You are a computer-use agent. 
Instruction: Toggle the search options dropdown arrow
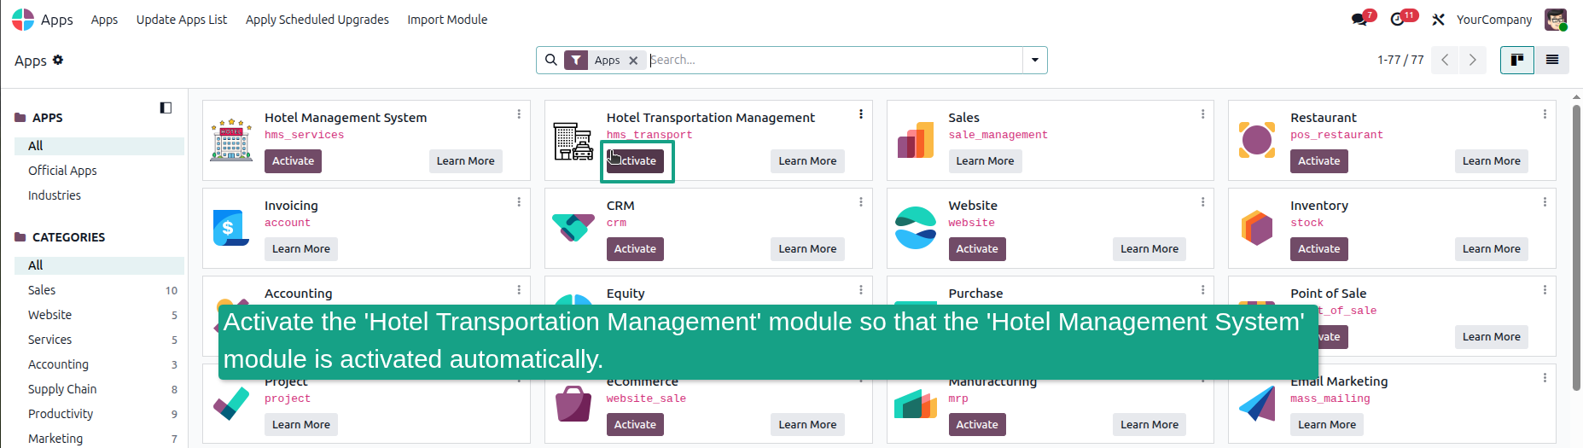[1035, 60]
